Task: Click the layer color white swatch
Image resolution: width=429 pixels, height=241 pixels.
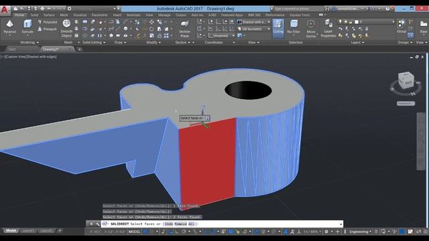Action: point(356,21)
